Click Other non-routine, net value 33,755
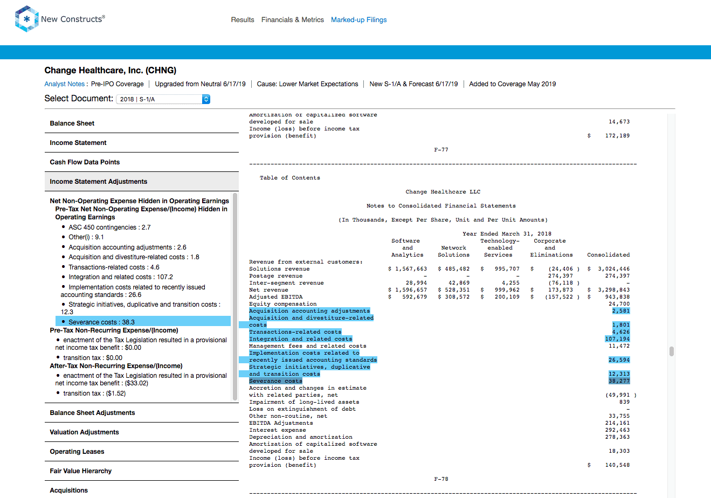The height and width of the screenshot is (498, 711). [619, 416]
